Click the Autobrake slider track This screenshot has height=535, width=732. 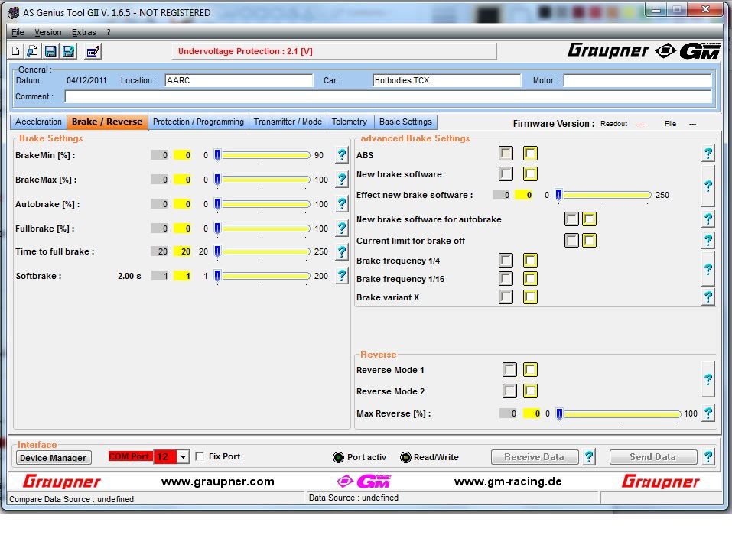(x=263, y=204)
